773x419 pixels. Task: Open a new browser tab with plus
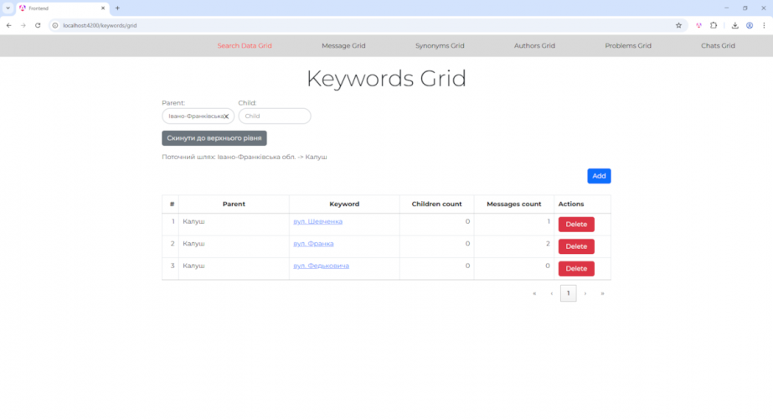[117, 8]
